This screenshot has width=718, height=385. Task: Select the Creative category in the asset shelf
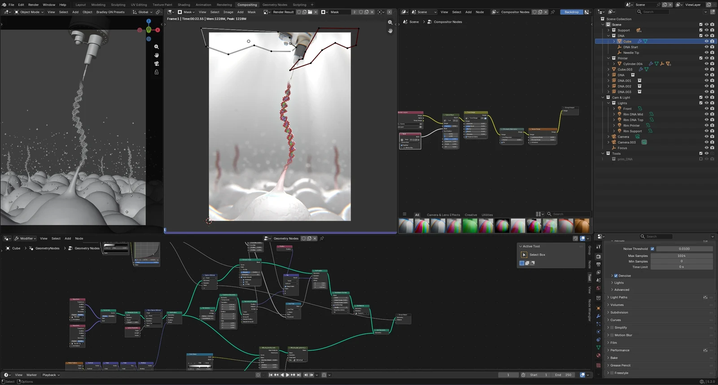471,215
